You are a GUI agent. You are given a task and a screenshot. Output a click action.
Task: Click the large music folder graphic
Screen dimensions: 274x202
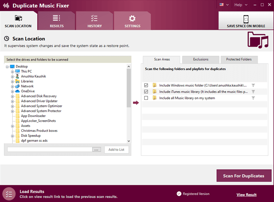[258, 40]
